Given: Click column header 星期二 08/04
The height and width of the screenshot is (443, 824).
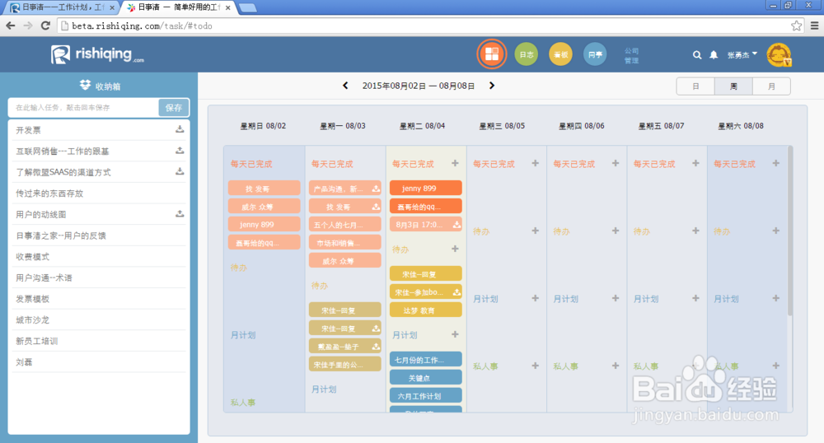Looking at the screenshot, I should (x=422, y=126).
